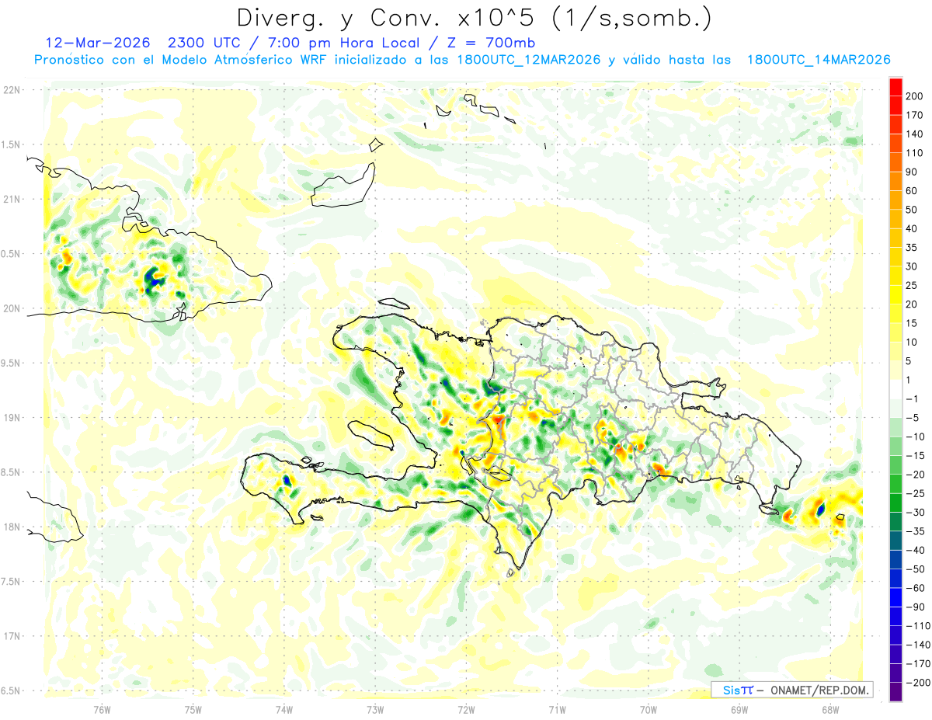
Task: Click the "21N" latitude label
Action: coord(12,199)
